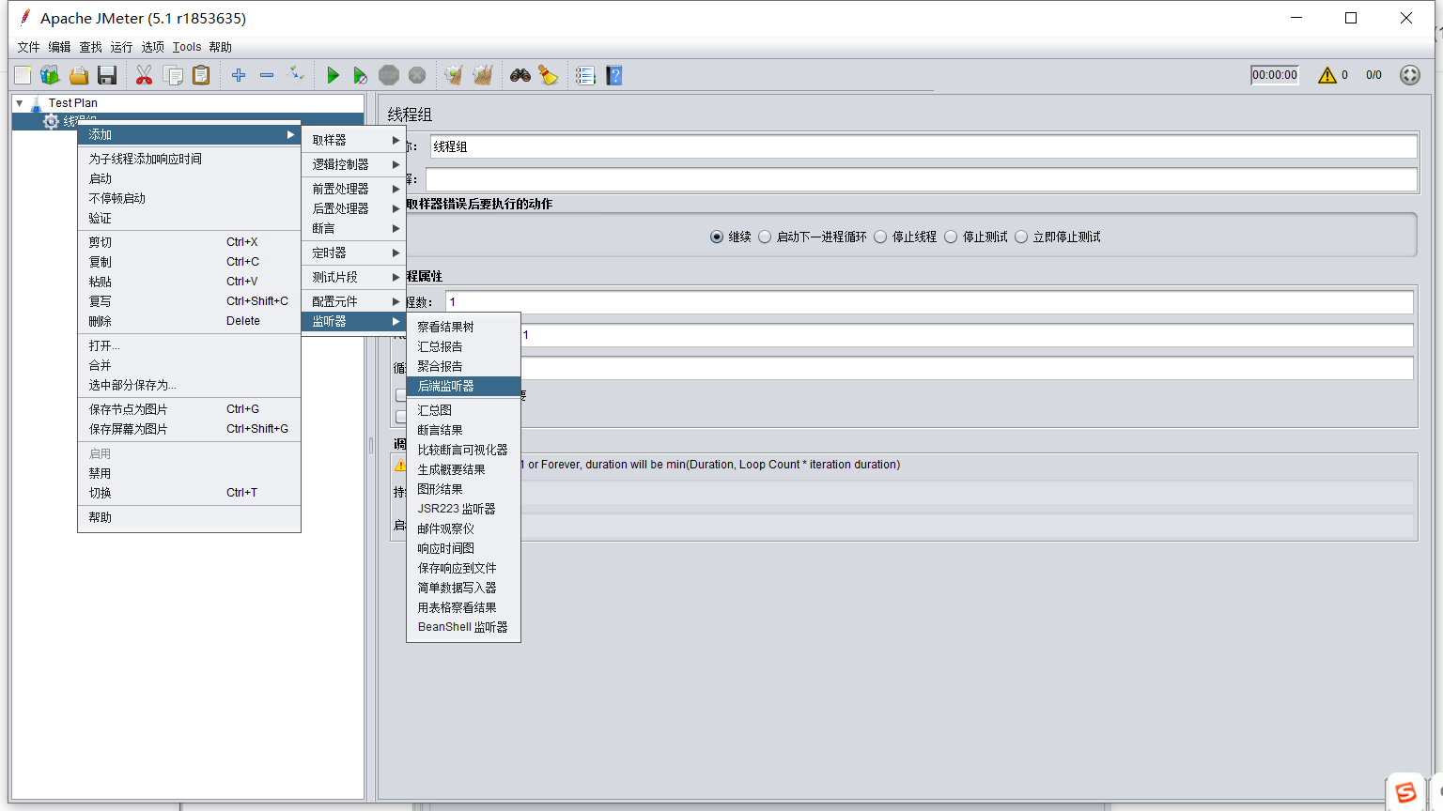Save test plan with floppy disk icon

click(x=107, y=75)
